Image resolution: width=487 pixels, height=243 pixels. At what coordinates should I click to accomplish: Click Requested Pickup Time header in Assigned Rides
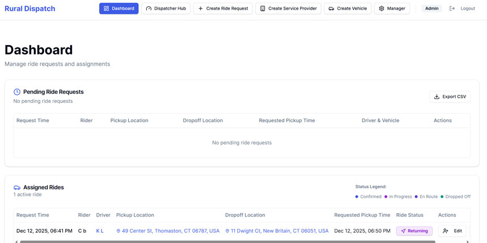[362, 215]
